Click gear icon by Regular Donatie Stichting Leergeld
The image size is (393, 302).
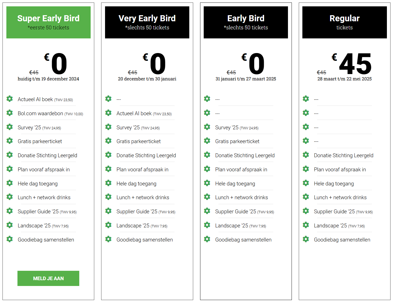pyautogui.click(x=306, y=155)
